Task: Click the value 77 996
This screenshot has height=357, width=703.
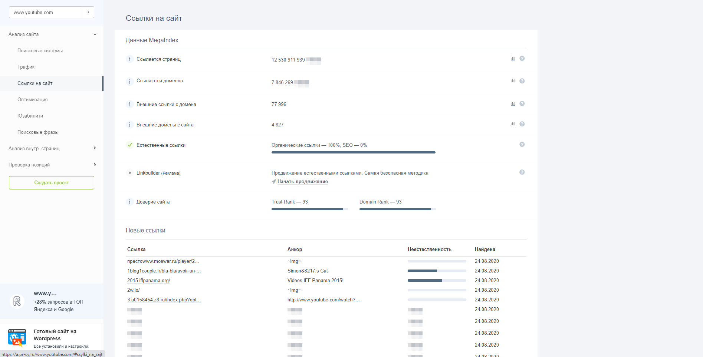Action: click(x=279, y=105)
